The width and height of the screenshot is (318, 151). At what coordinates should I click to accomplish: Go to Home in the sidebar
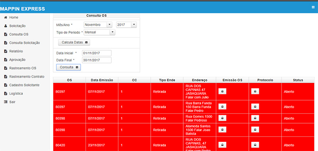click(x=14, y=17)
